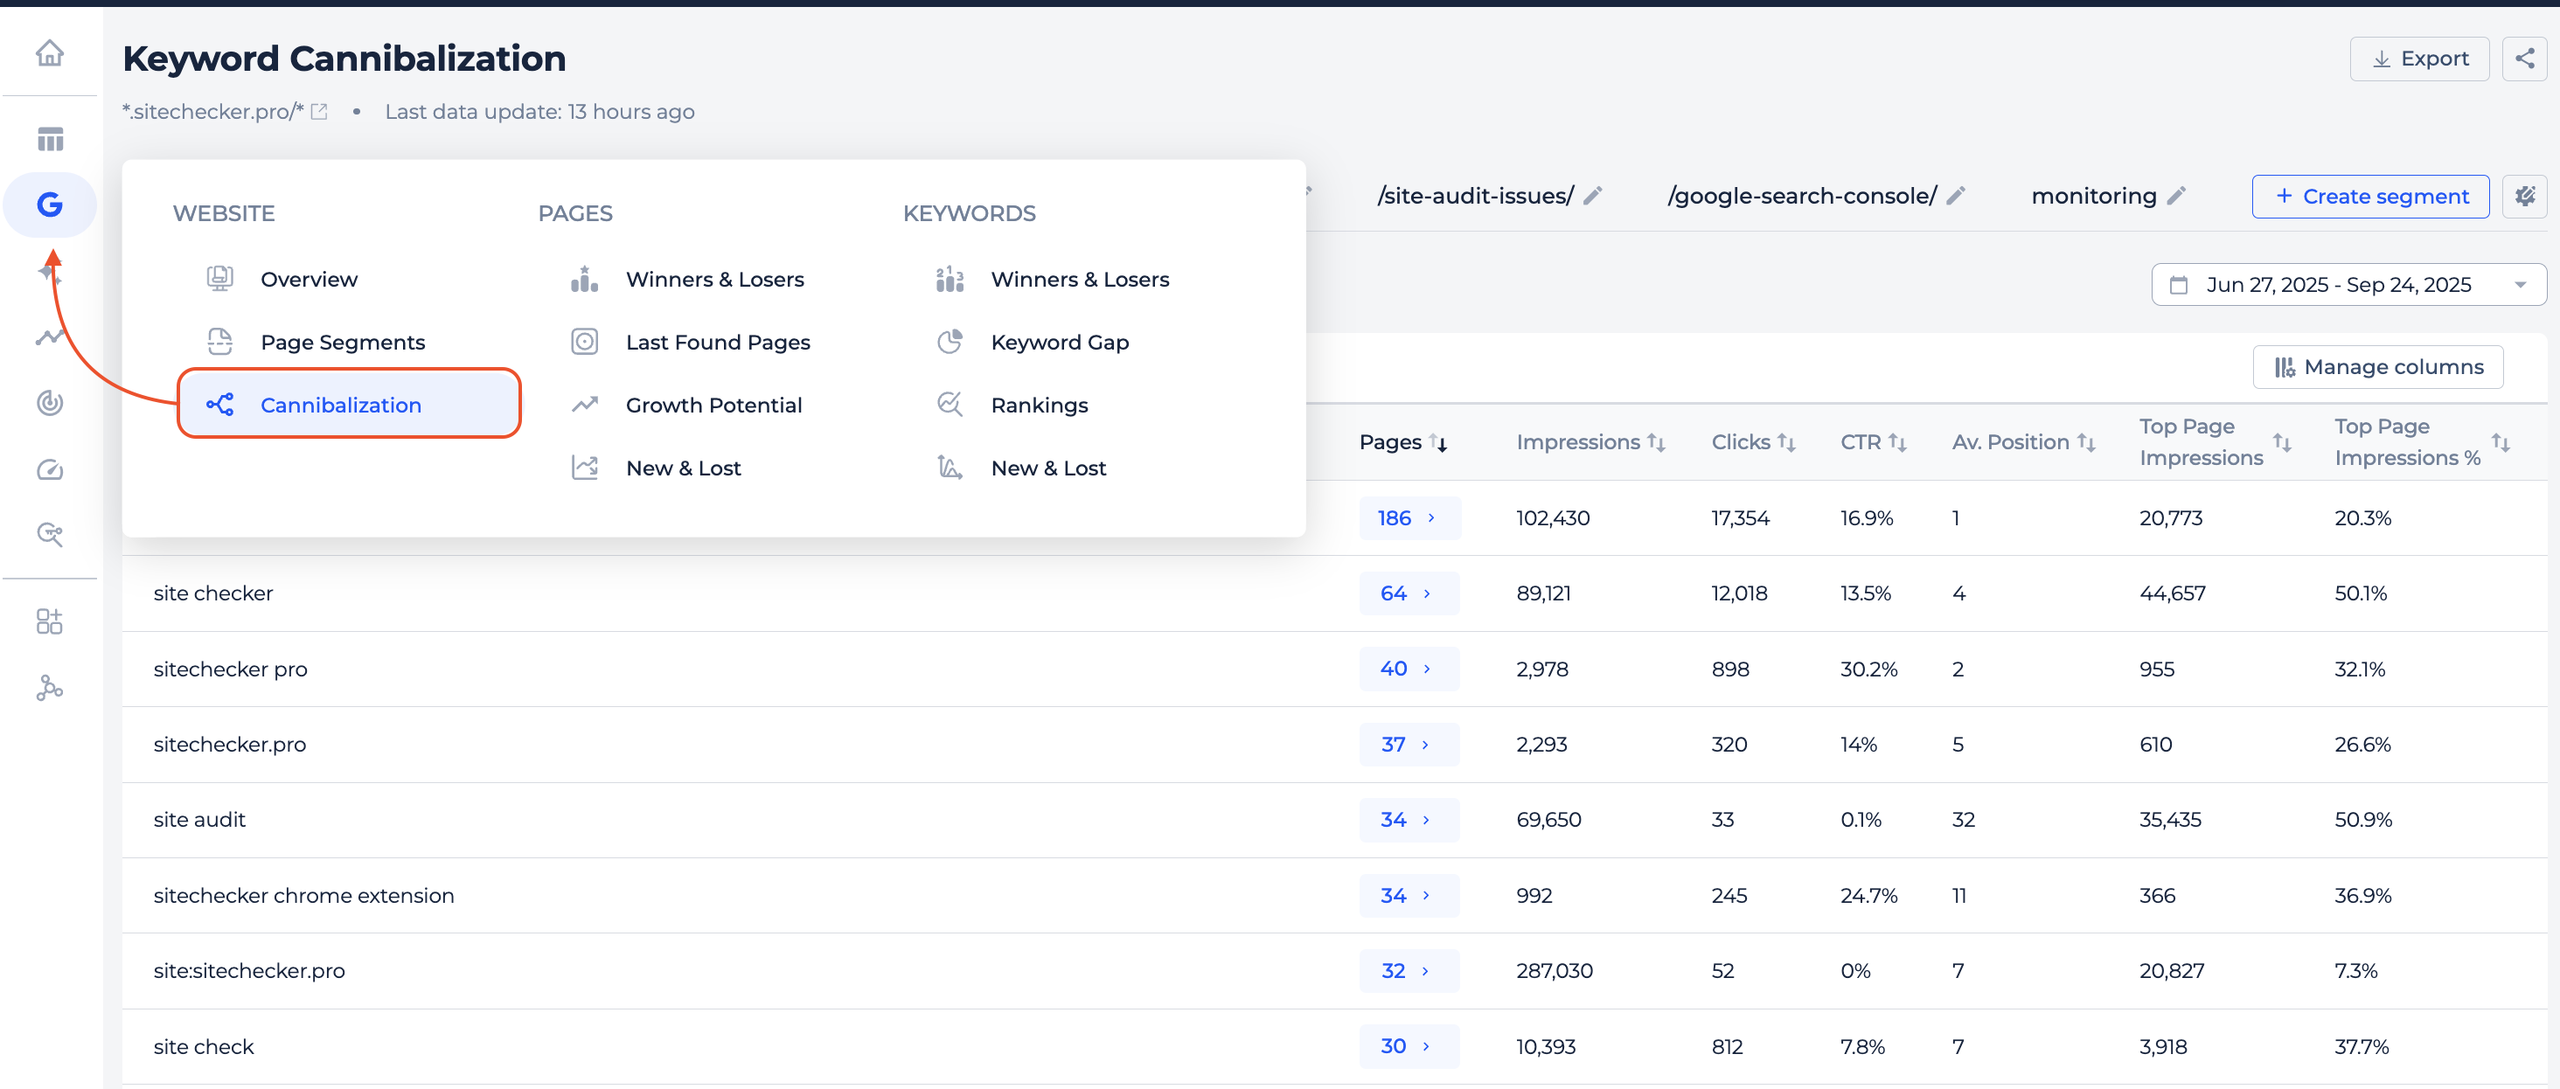2560x1089 pixels.
Task: Expand the 186 pages for the first keyword
Action: [x=1409, y=517]
